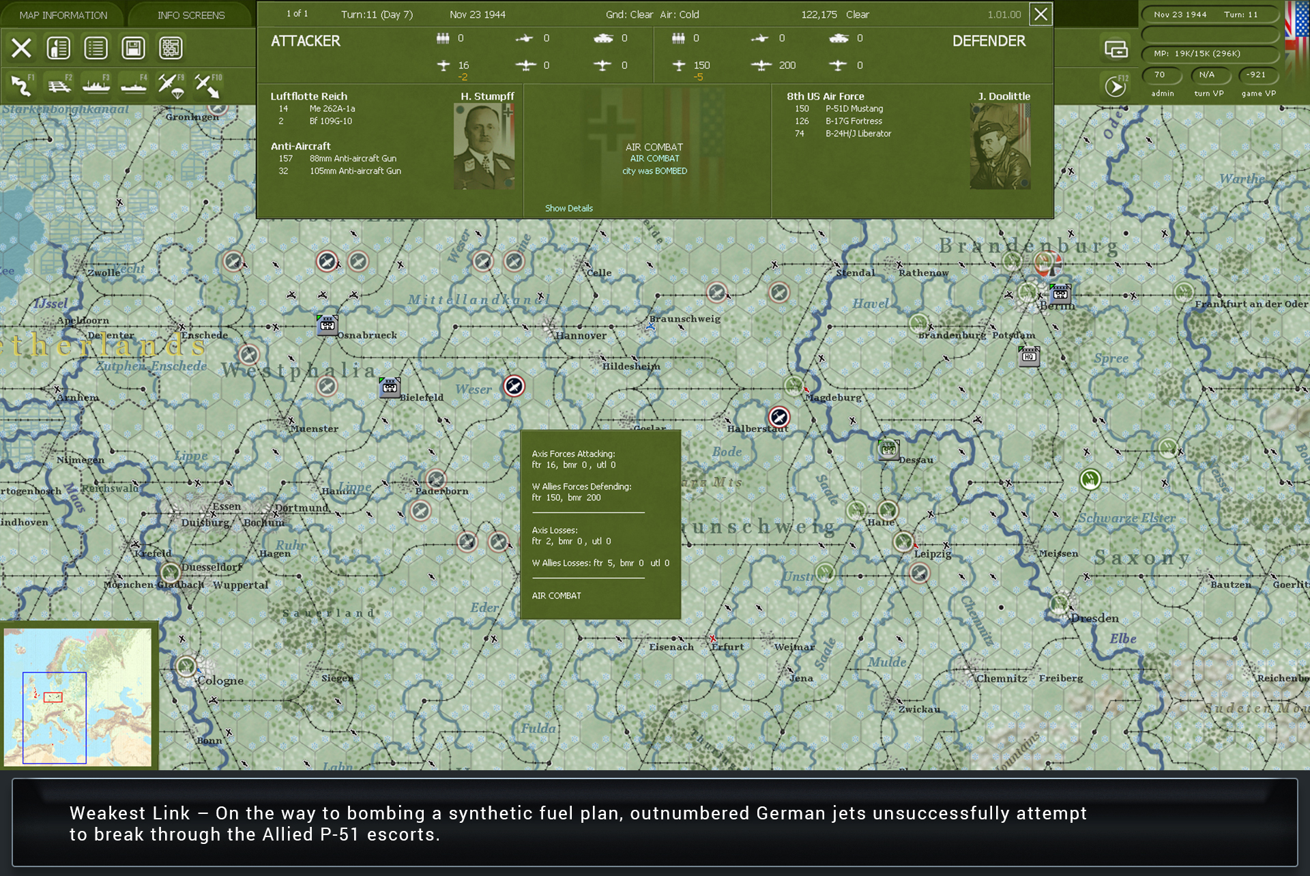Image resolution: width=1310 pixels, height=876 pixels.
Task: Open the commander report icon next to the X
Action: (x=59, y=48)
